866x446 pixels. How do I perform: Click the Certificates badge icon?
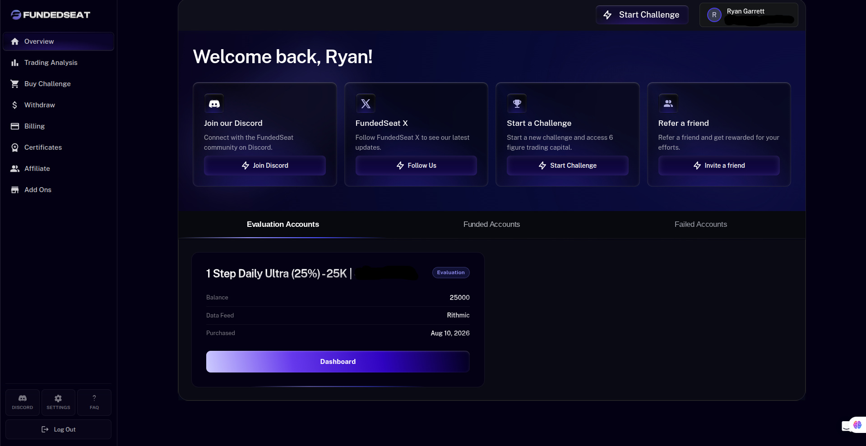click(15, 147)
